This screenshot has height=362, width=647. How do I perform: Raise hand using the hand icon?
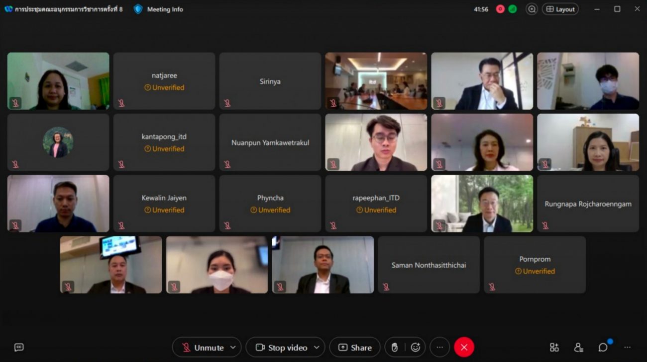pos(395,348)
